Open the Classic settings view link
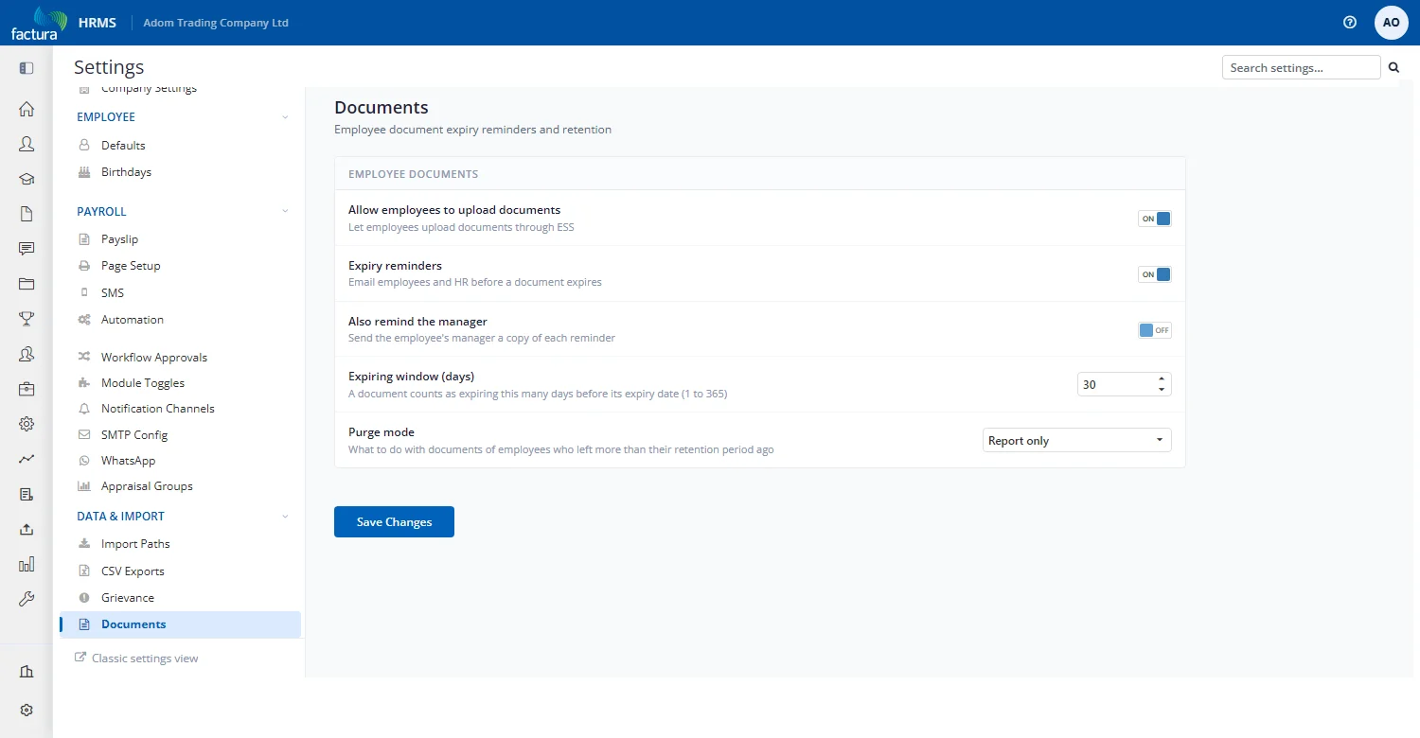 pos(136,659)
